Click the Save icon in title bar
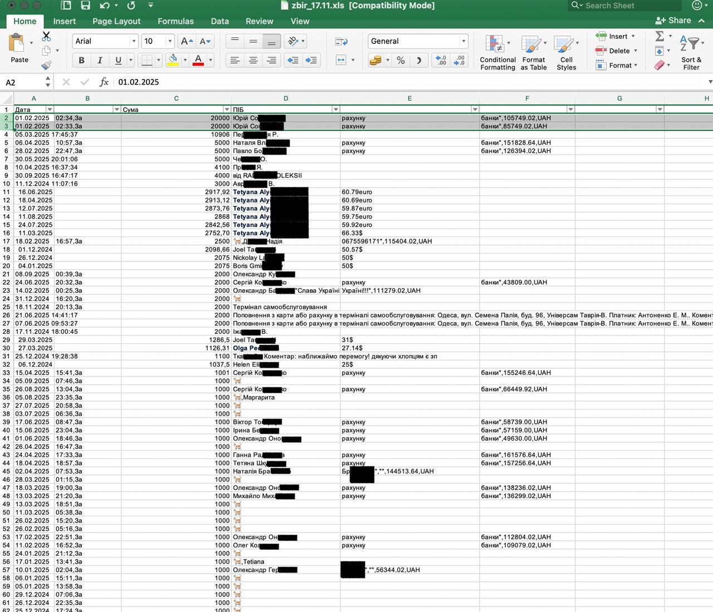Image resolution: width=713 pixels, height=612 pixels. (x=85, y=6)
